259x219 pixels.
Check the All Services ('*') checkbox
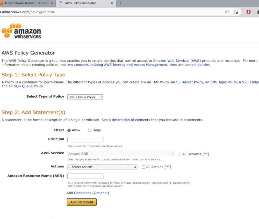(179, 154)
